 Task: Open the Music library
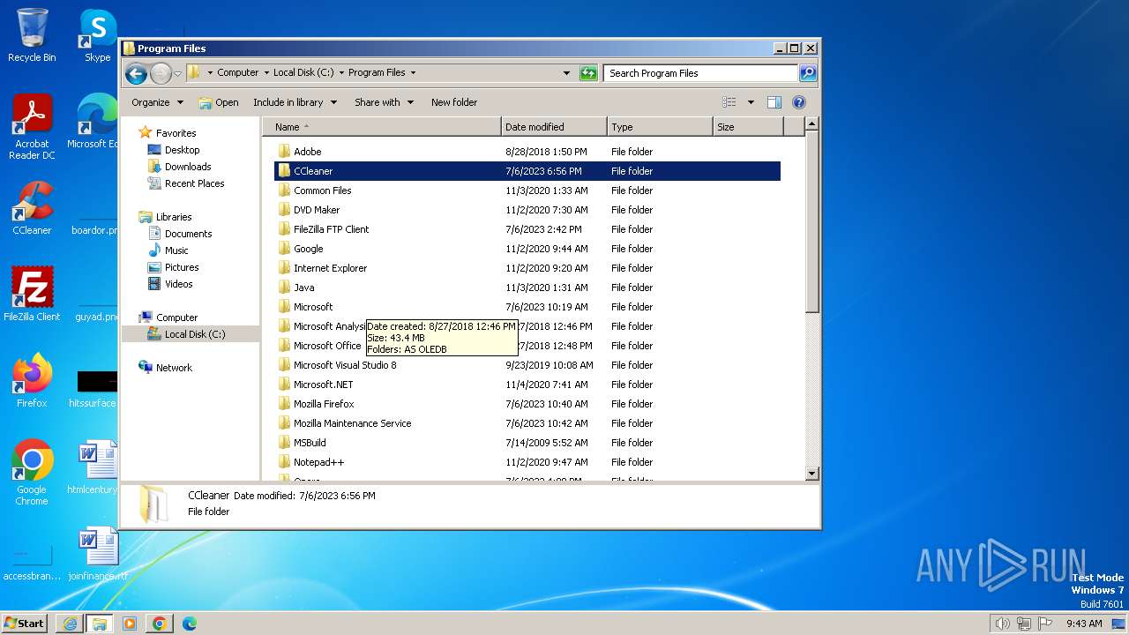[x=176, y=250]
